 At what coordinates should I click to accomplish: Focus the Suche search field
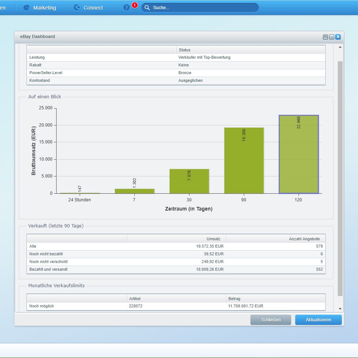200,8
